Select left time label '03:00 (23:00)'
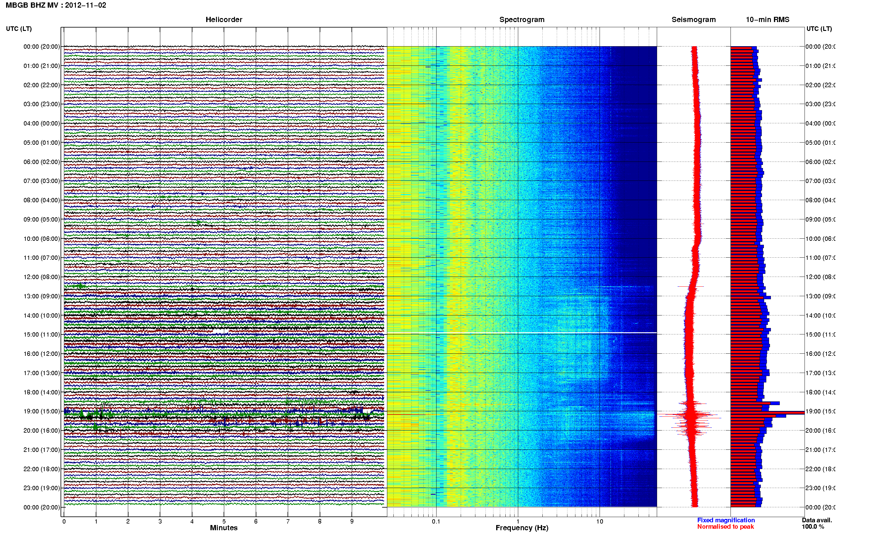 pyautogui.click(x=42, y=104)
